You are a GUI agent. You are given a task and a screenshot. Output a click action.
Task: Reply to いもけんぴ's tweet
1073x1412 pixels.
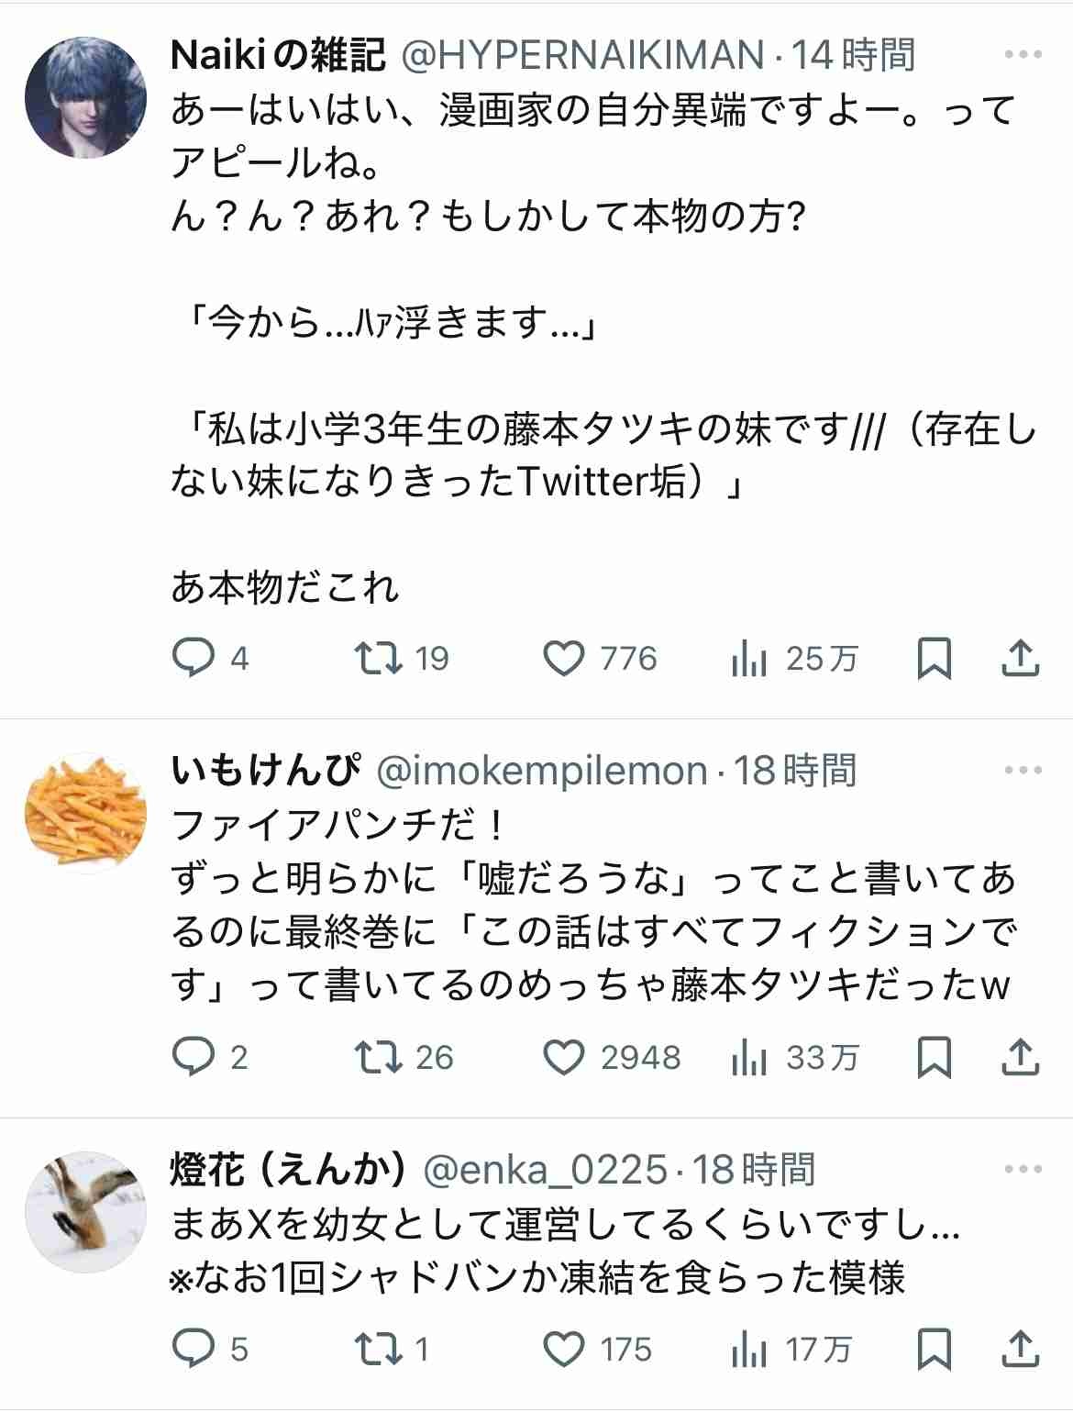tap(194, 1058)
